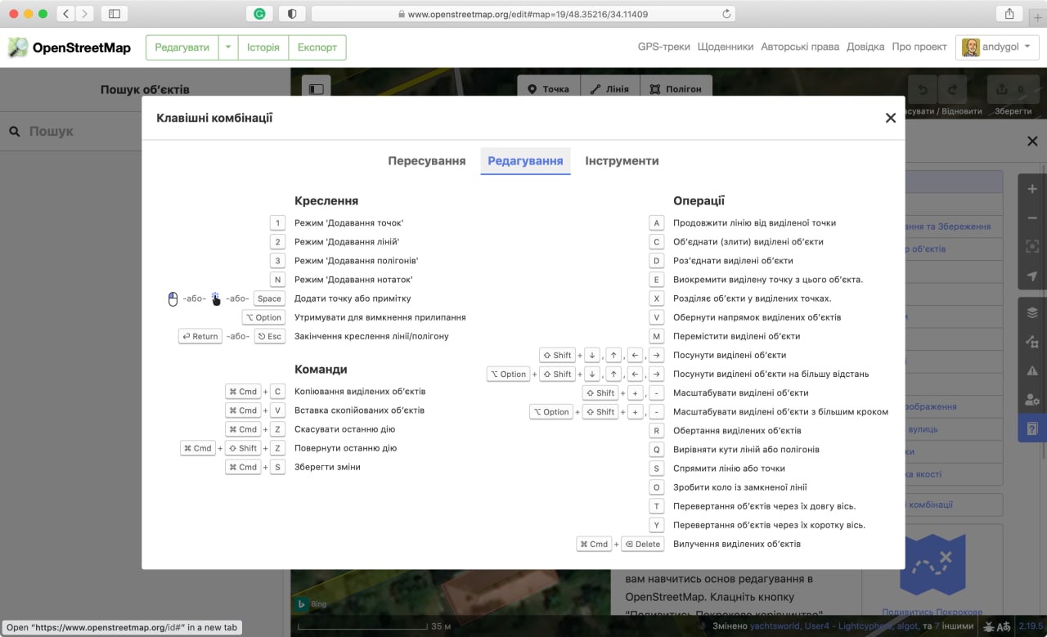Screen dimensions: 1047x637
Task: Click the privacy shield icon
Action: (x=292, y=14)
